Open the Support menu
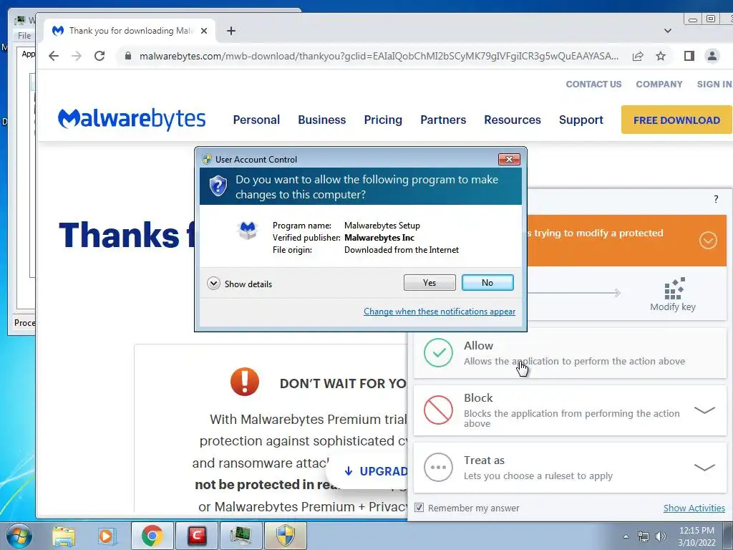Image resolution: width=733 pixels, height=550 pixels. (581, 120)
